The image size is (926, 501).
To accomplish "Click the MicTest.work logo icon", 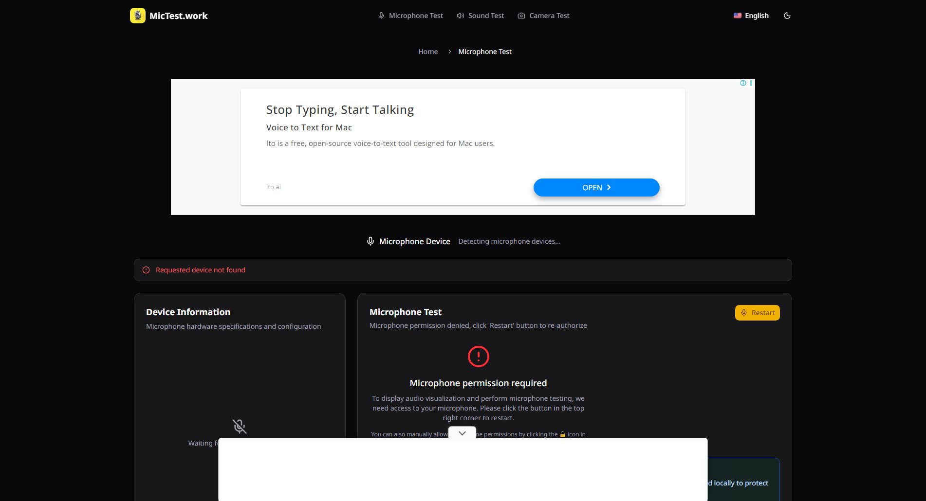I will point(138,16).
